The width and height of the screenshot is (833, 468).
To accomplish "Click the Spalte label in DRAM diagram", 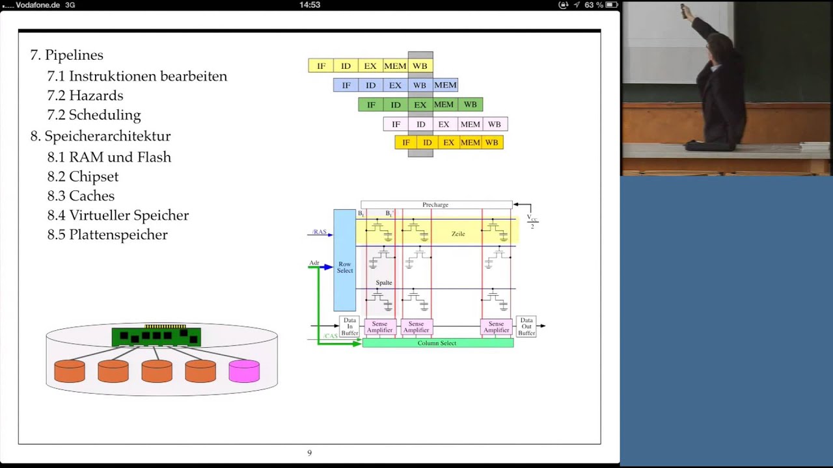I will pos(384,283).
